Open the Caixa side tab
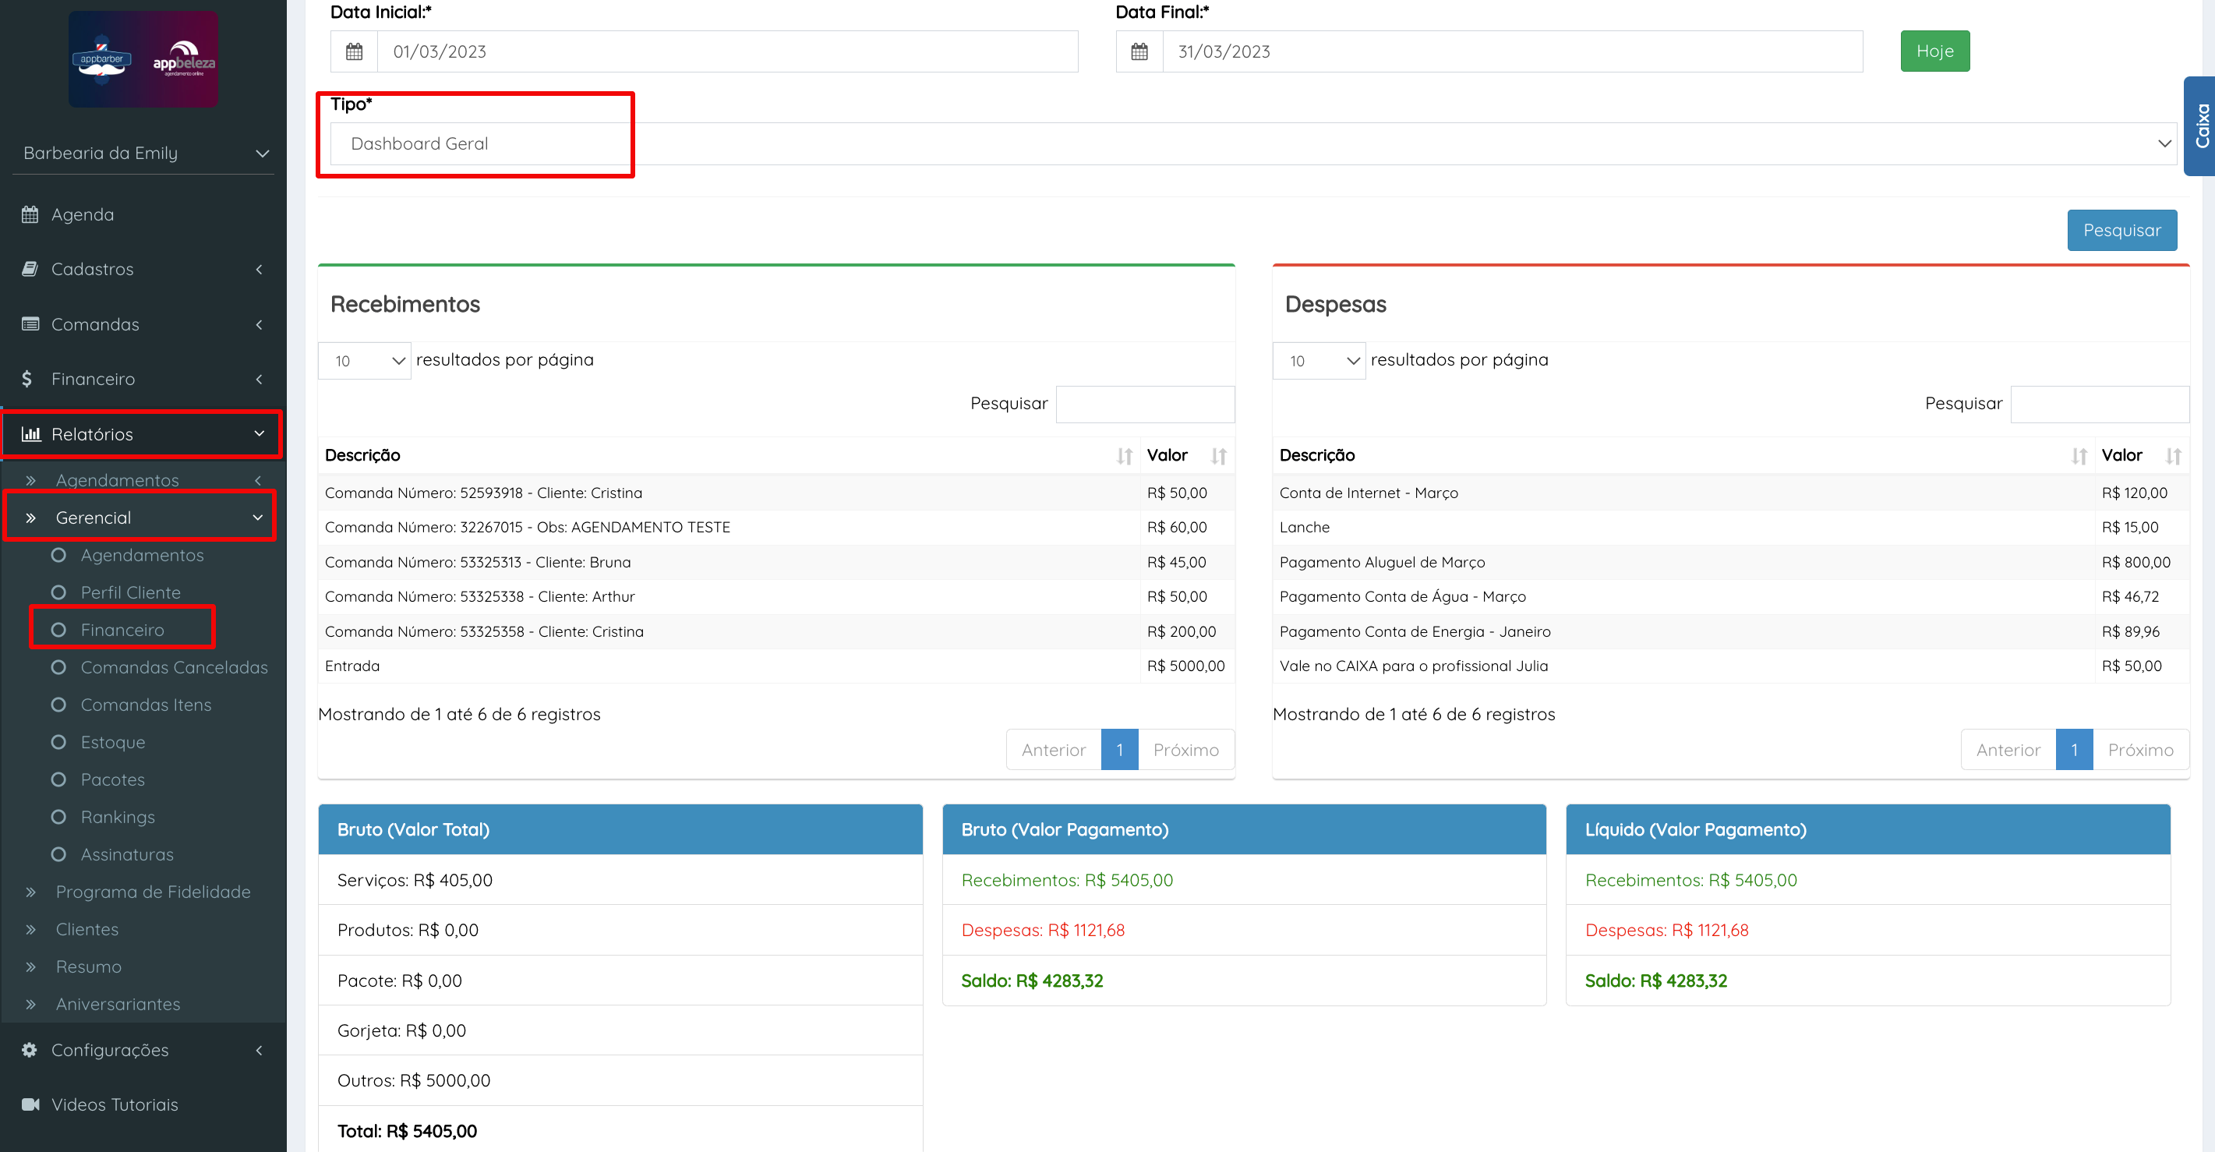Image resolution: width=2215 pixels, height=1152 pixels. click(2200, 126)
